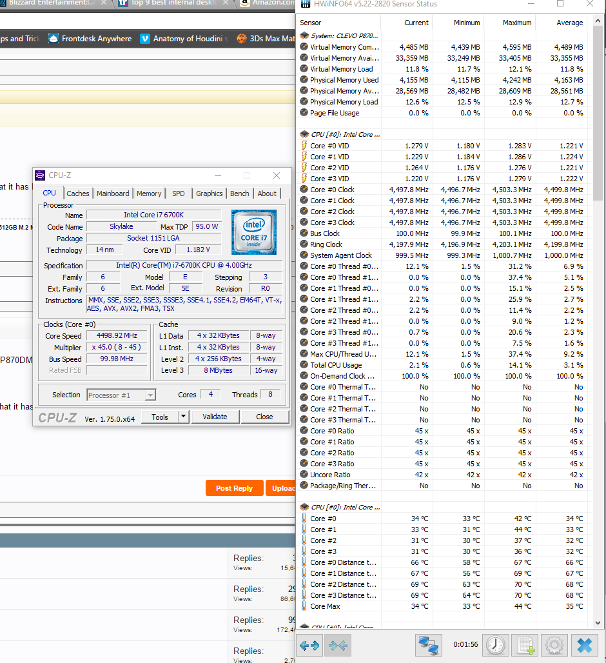Click the expand columns arrows icon in HWiNFO
The image size is (606, 663).
tap(309, 646)
